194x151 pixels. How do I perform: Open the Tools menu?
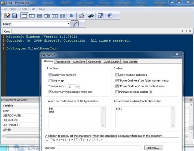click(x=23, y=9)
